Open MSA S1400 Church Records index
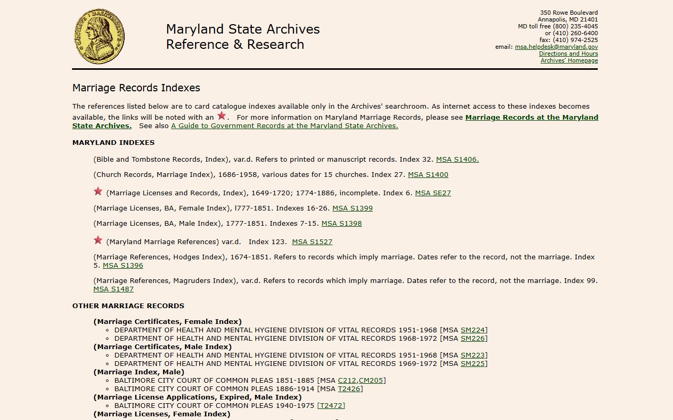Viewport: 673px width, 420px height. (x=428, y=175)
